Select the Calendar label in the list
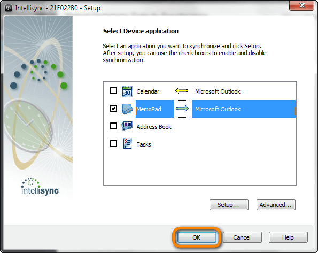The width and height of the screenshot is (318, 253). click(148, 91)
